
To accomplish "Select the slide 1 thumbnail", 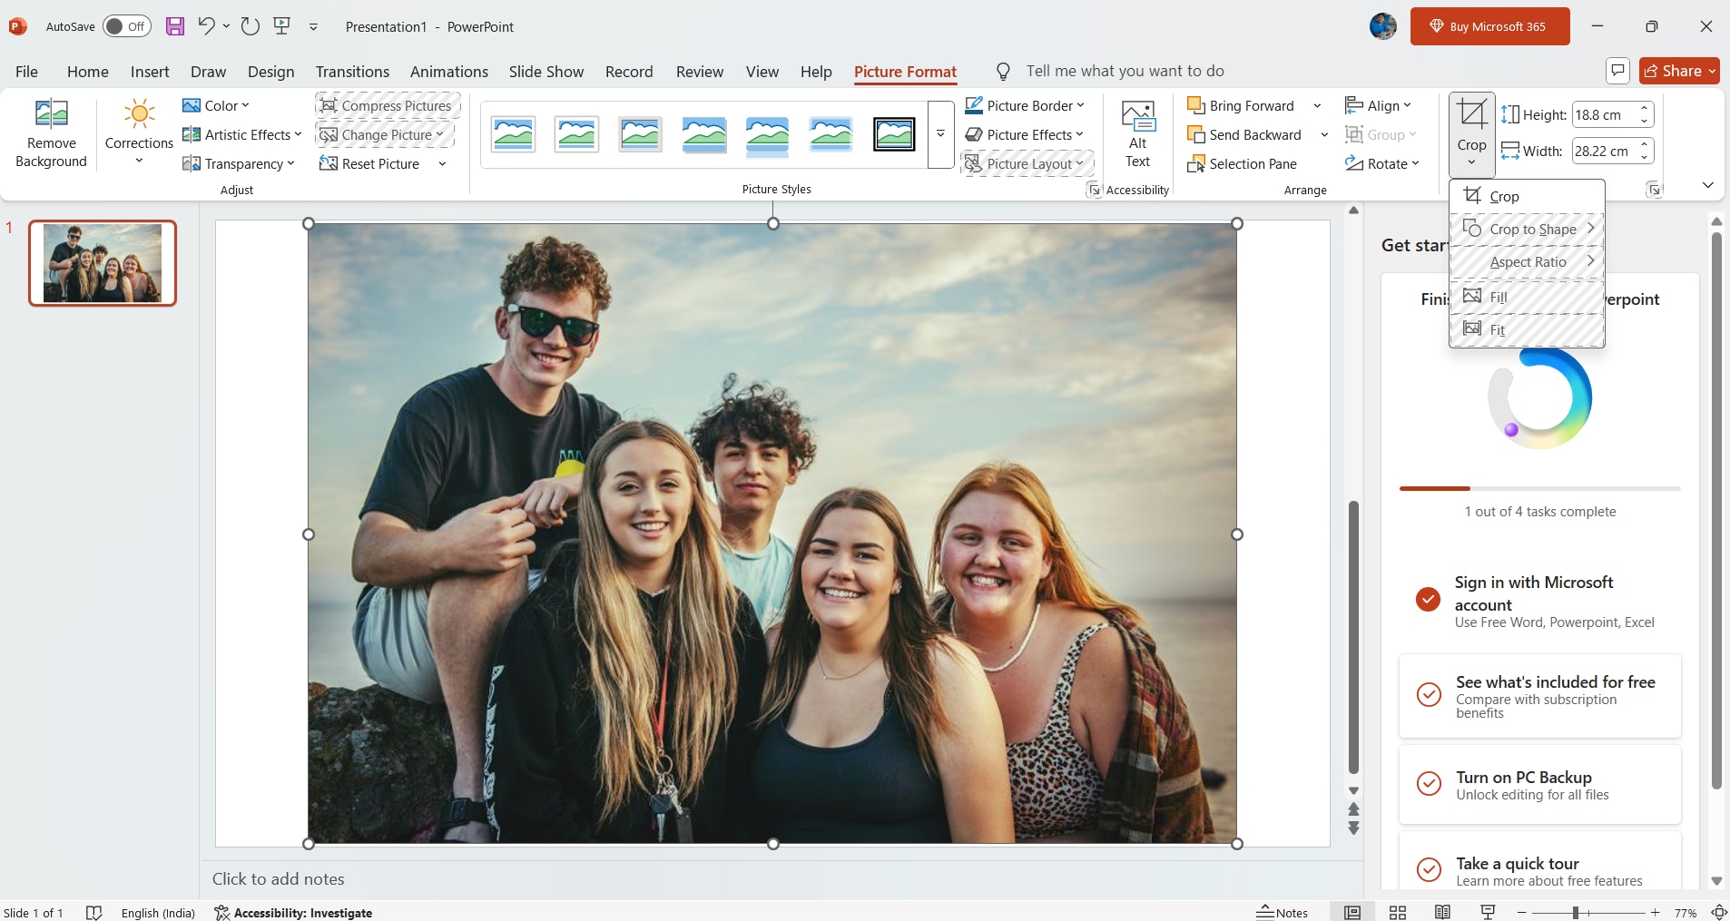I will coord(103,263).
